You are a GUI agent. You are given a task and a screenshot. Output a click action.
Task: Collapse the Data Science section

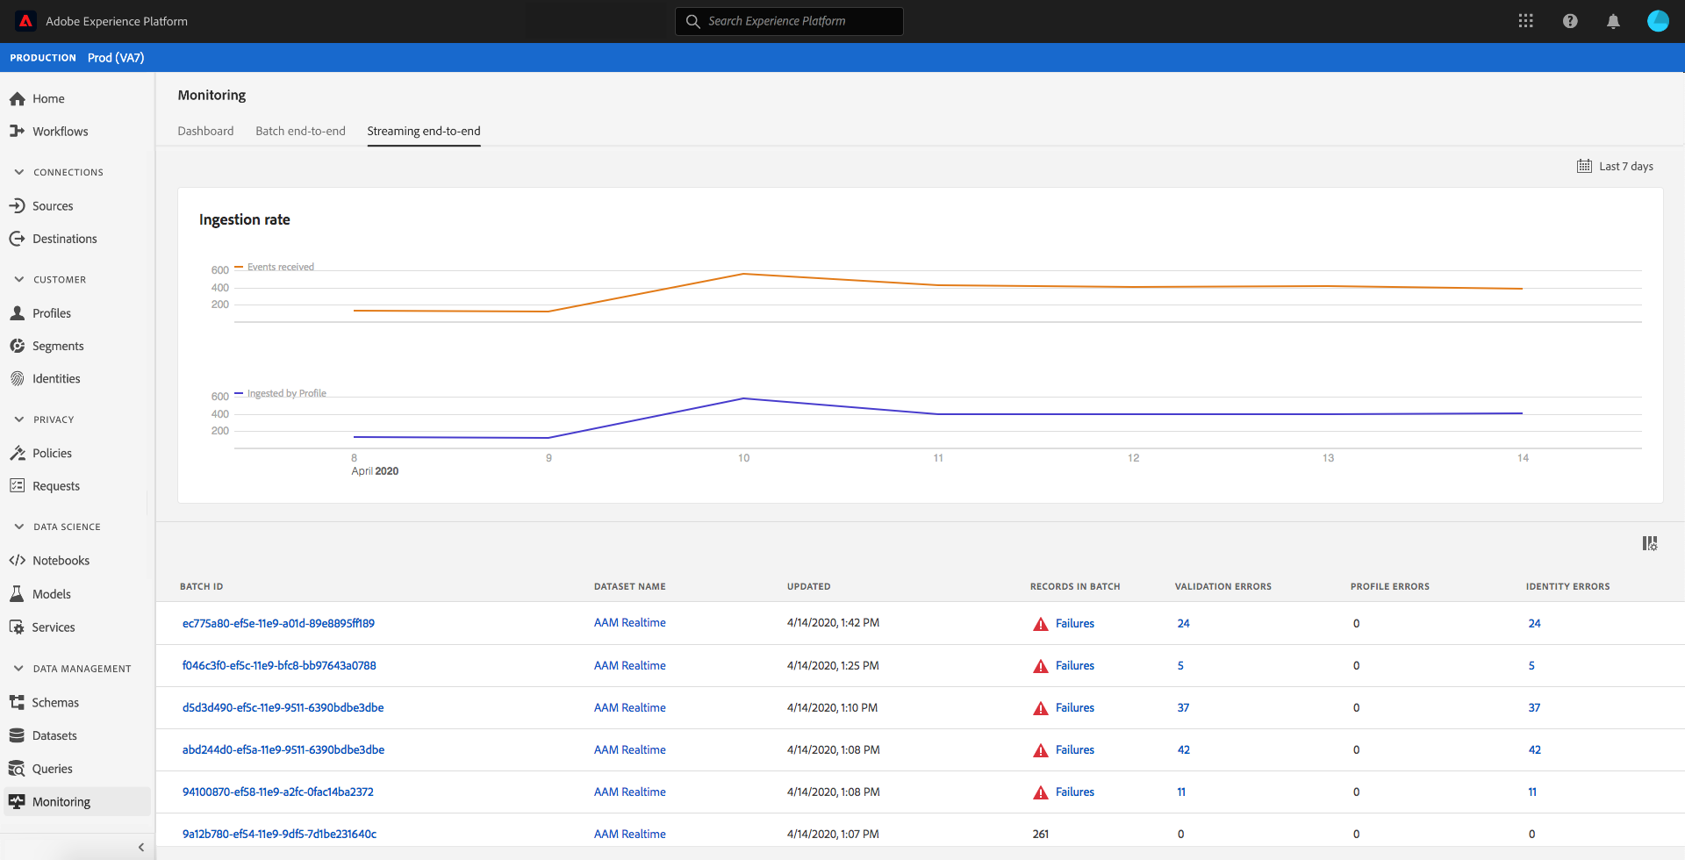[x=19, y=527]
